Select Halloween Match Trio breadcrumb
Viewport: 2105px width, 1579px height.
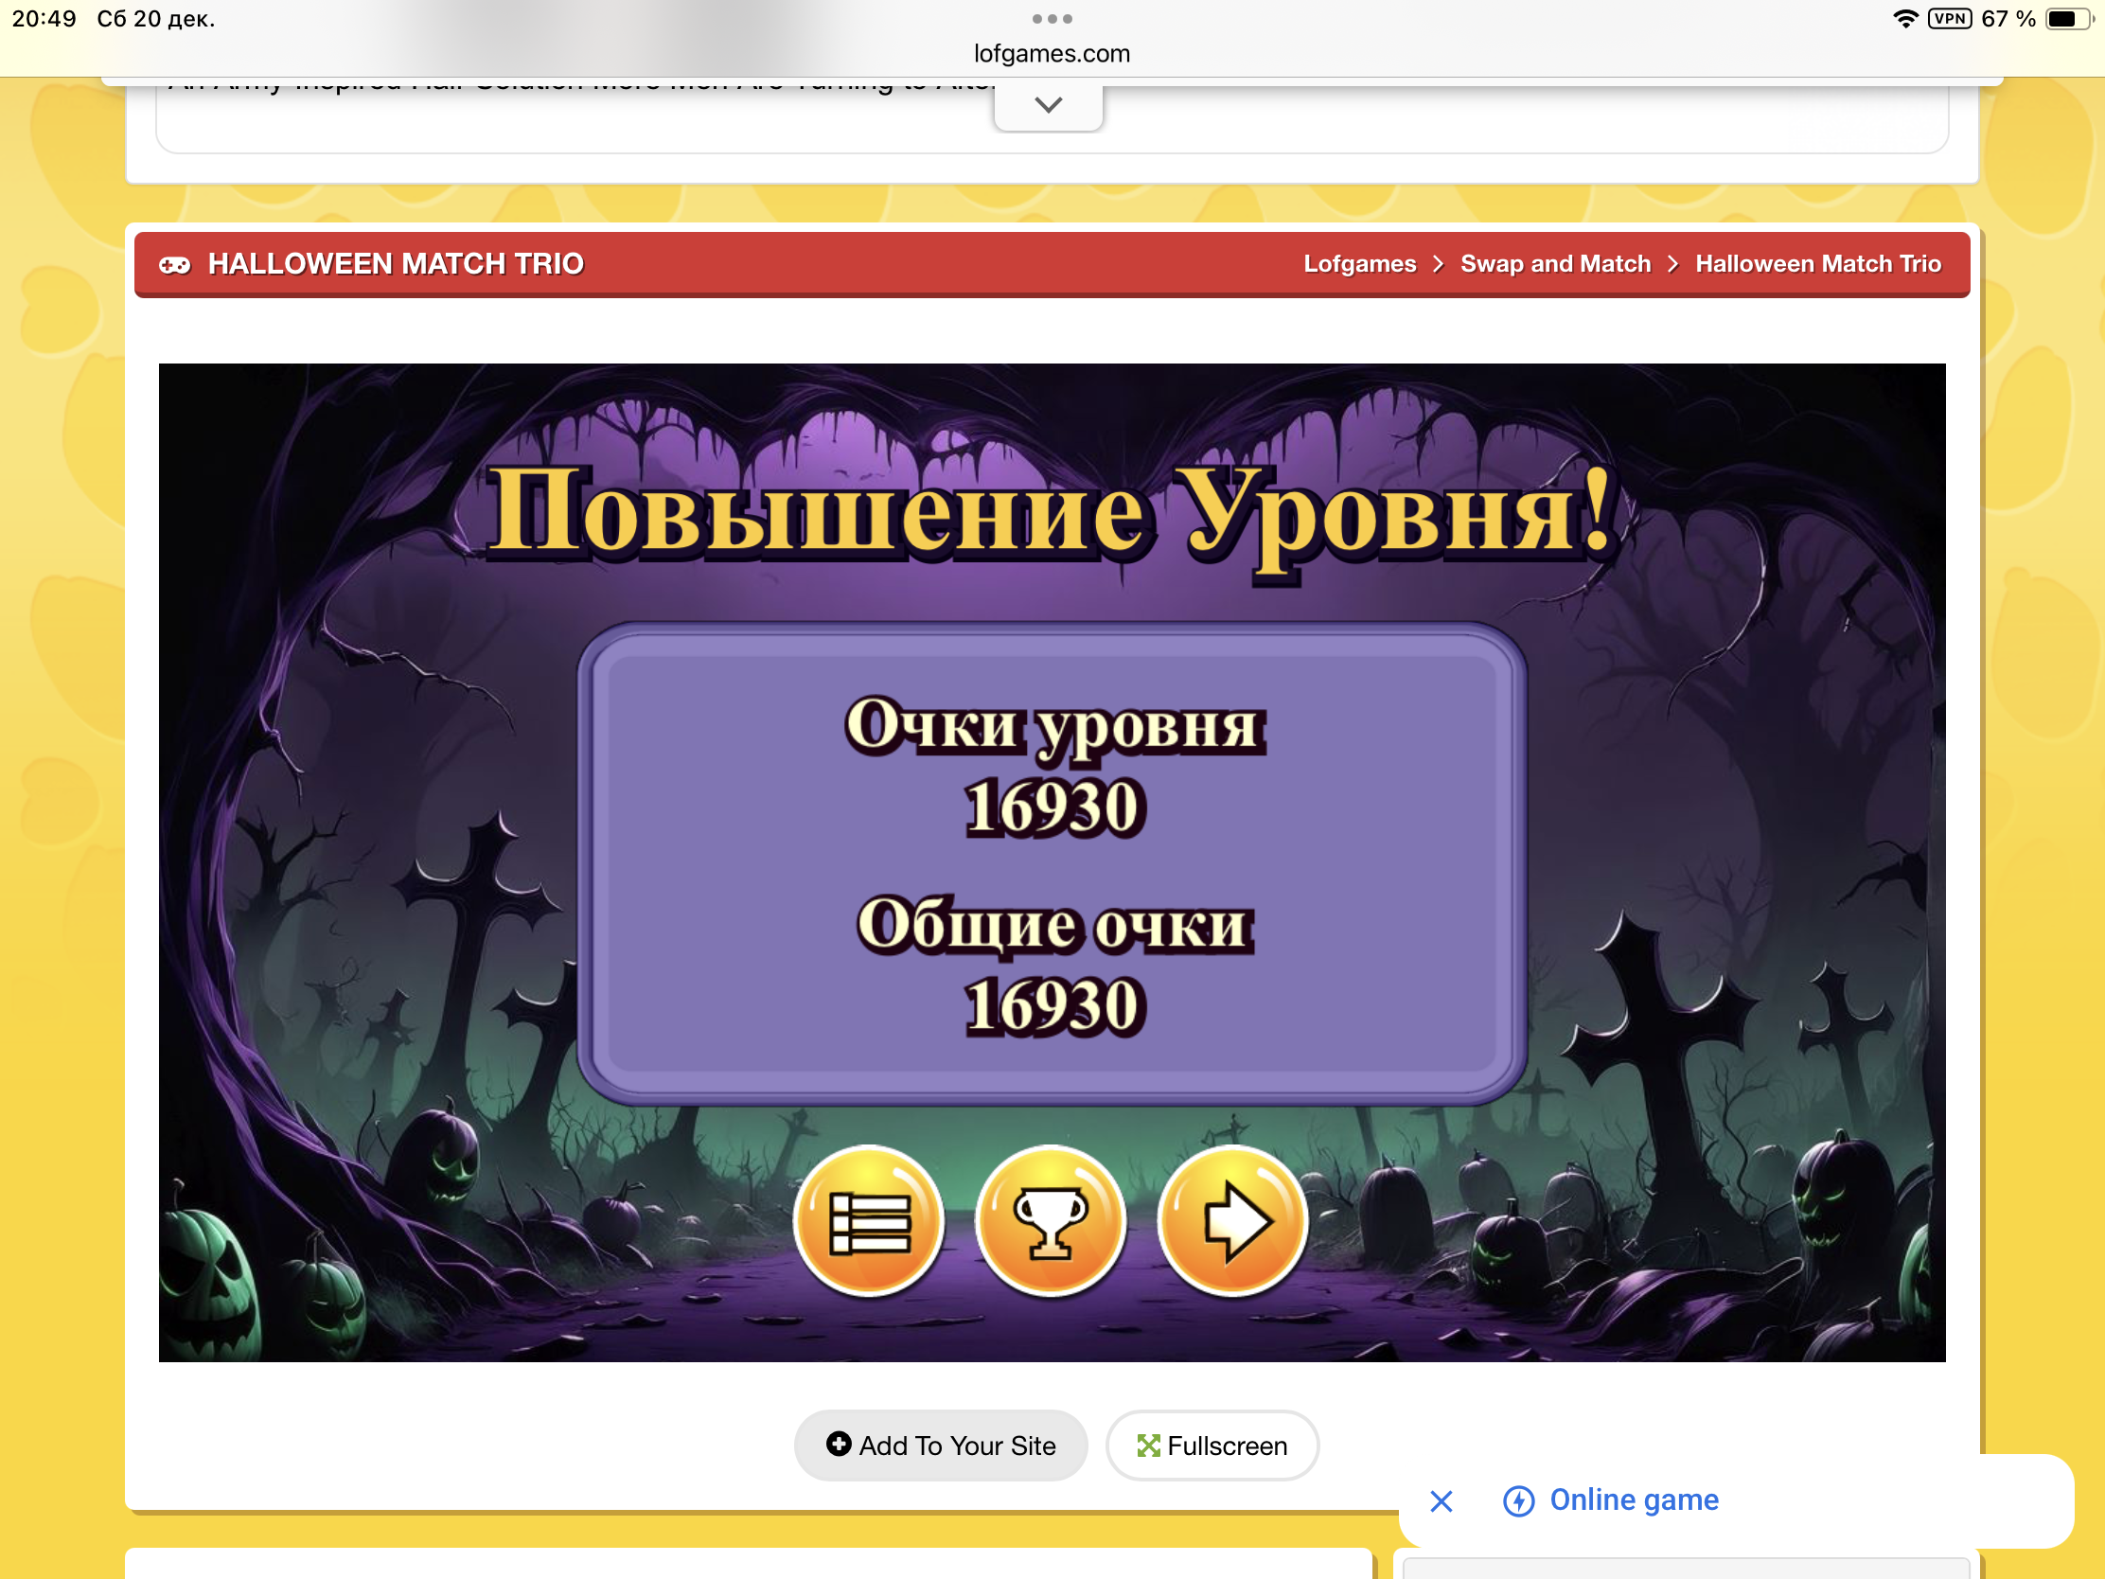coord(1817,264)
